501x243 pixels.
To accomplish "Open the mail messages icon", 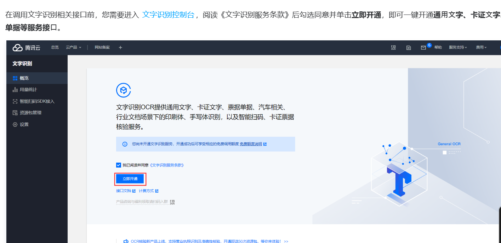I will point(423,47).
